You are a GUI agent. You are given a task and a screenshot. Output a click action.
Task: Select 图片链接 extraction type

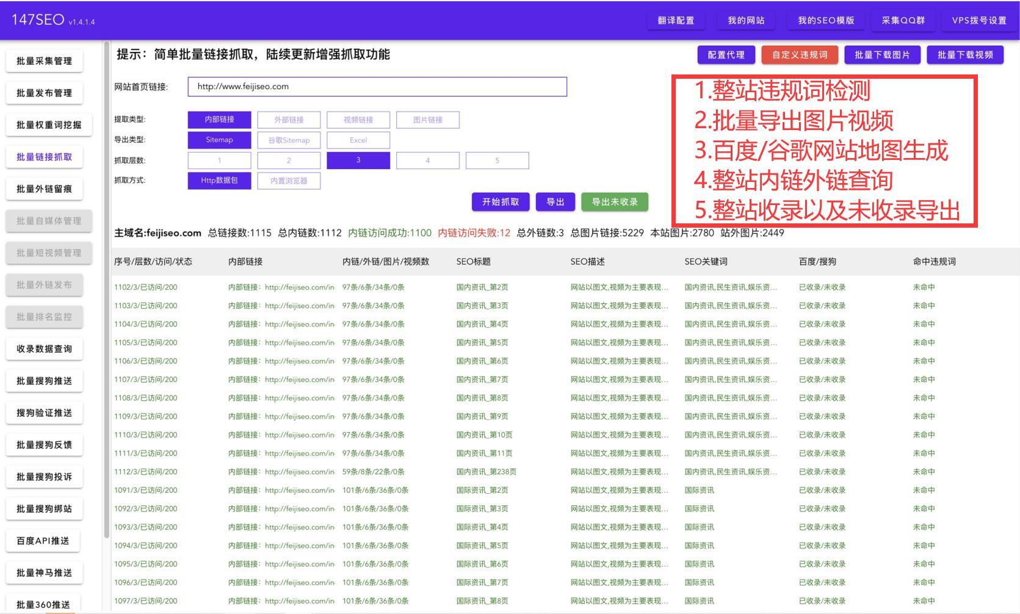coord(428,120)
